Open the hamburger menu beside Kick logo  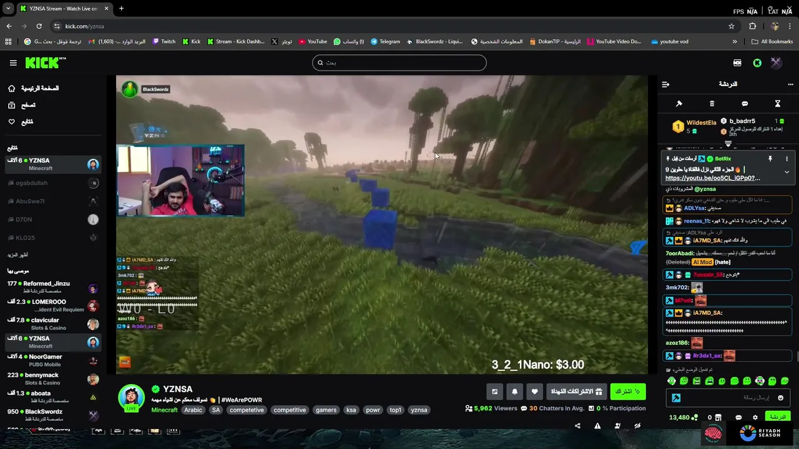(13, 63)
